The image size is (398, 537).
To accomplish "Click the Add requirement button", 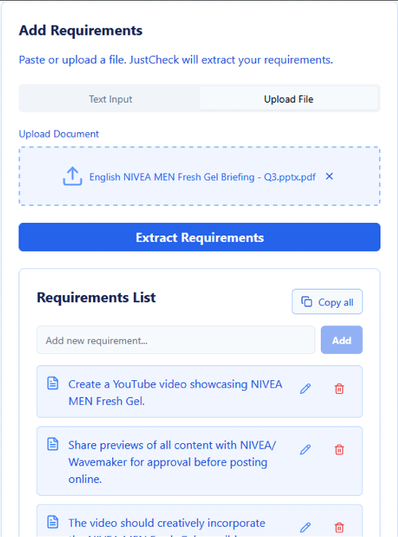I will pos(341,340).
